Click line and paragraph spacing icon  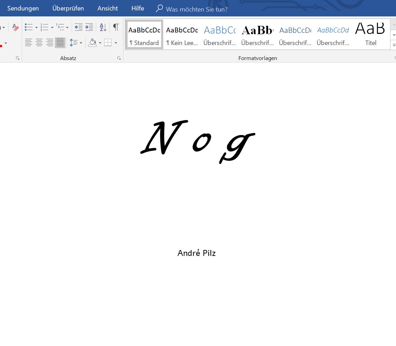coord(73,43)
